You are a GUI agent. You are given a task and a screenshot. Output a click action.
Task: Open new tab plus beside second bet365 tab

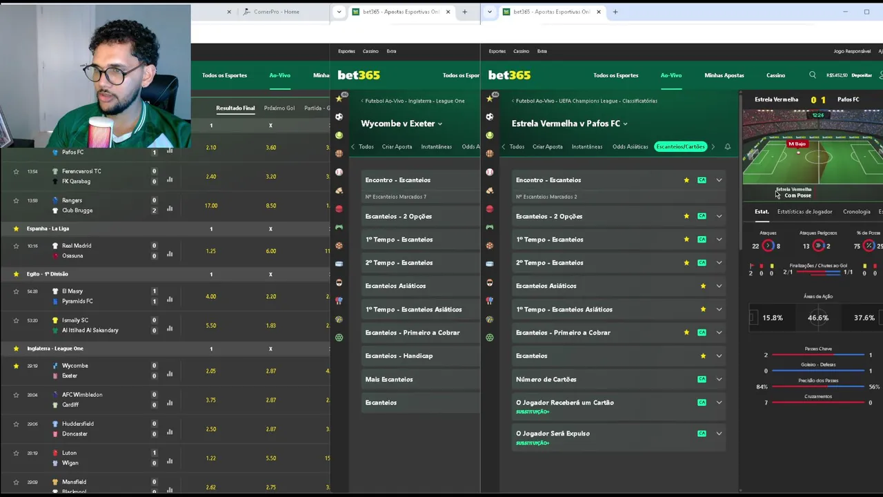click(x=615, y=12)
